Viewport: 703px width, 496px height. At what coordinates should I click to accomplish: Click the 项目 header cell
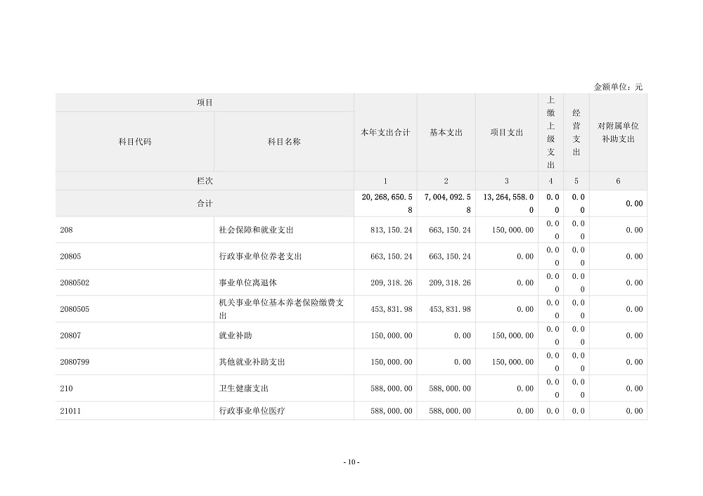[205, 102]
